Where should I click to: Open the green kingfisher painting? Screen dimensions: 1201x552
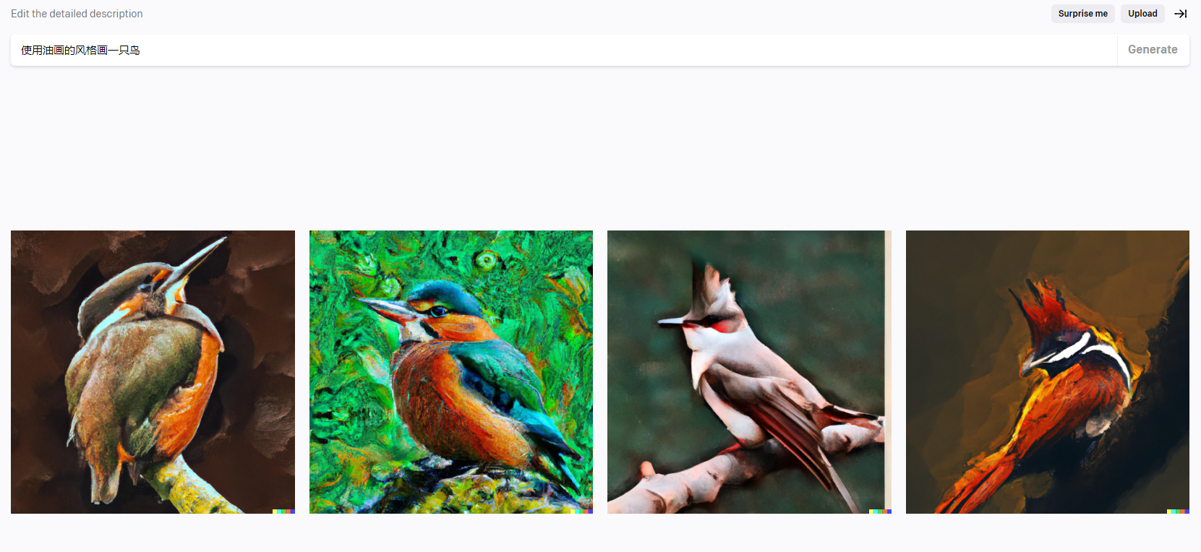451,372
